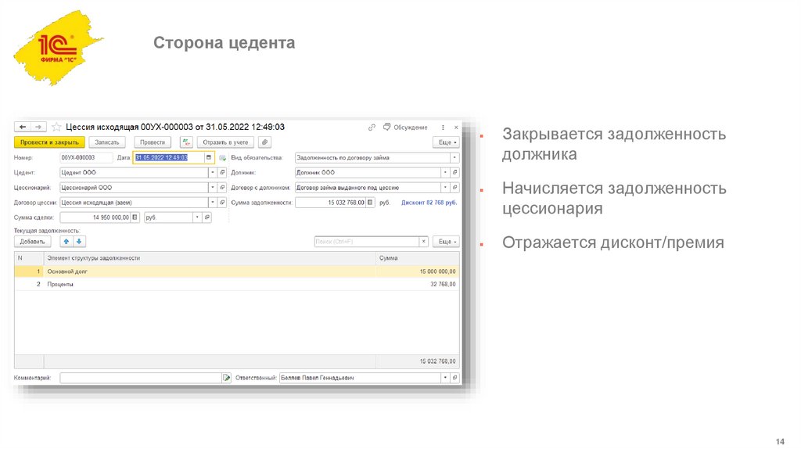Image resolution: width=801 pixels, height=449 pixels.
Task: Select Проценты row
Action: 236,284
